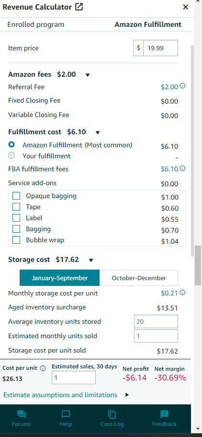Enable the Opaque bagging checkbox

(x=16, y=196)
